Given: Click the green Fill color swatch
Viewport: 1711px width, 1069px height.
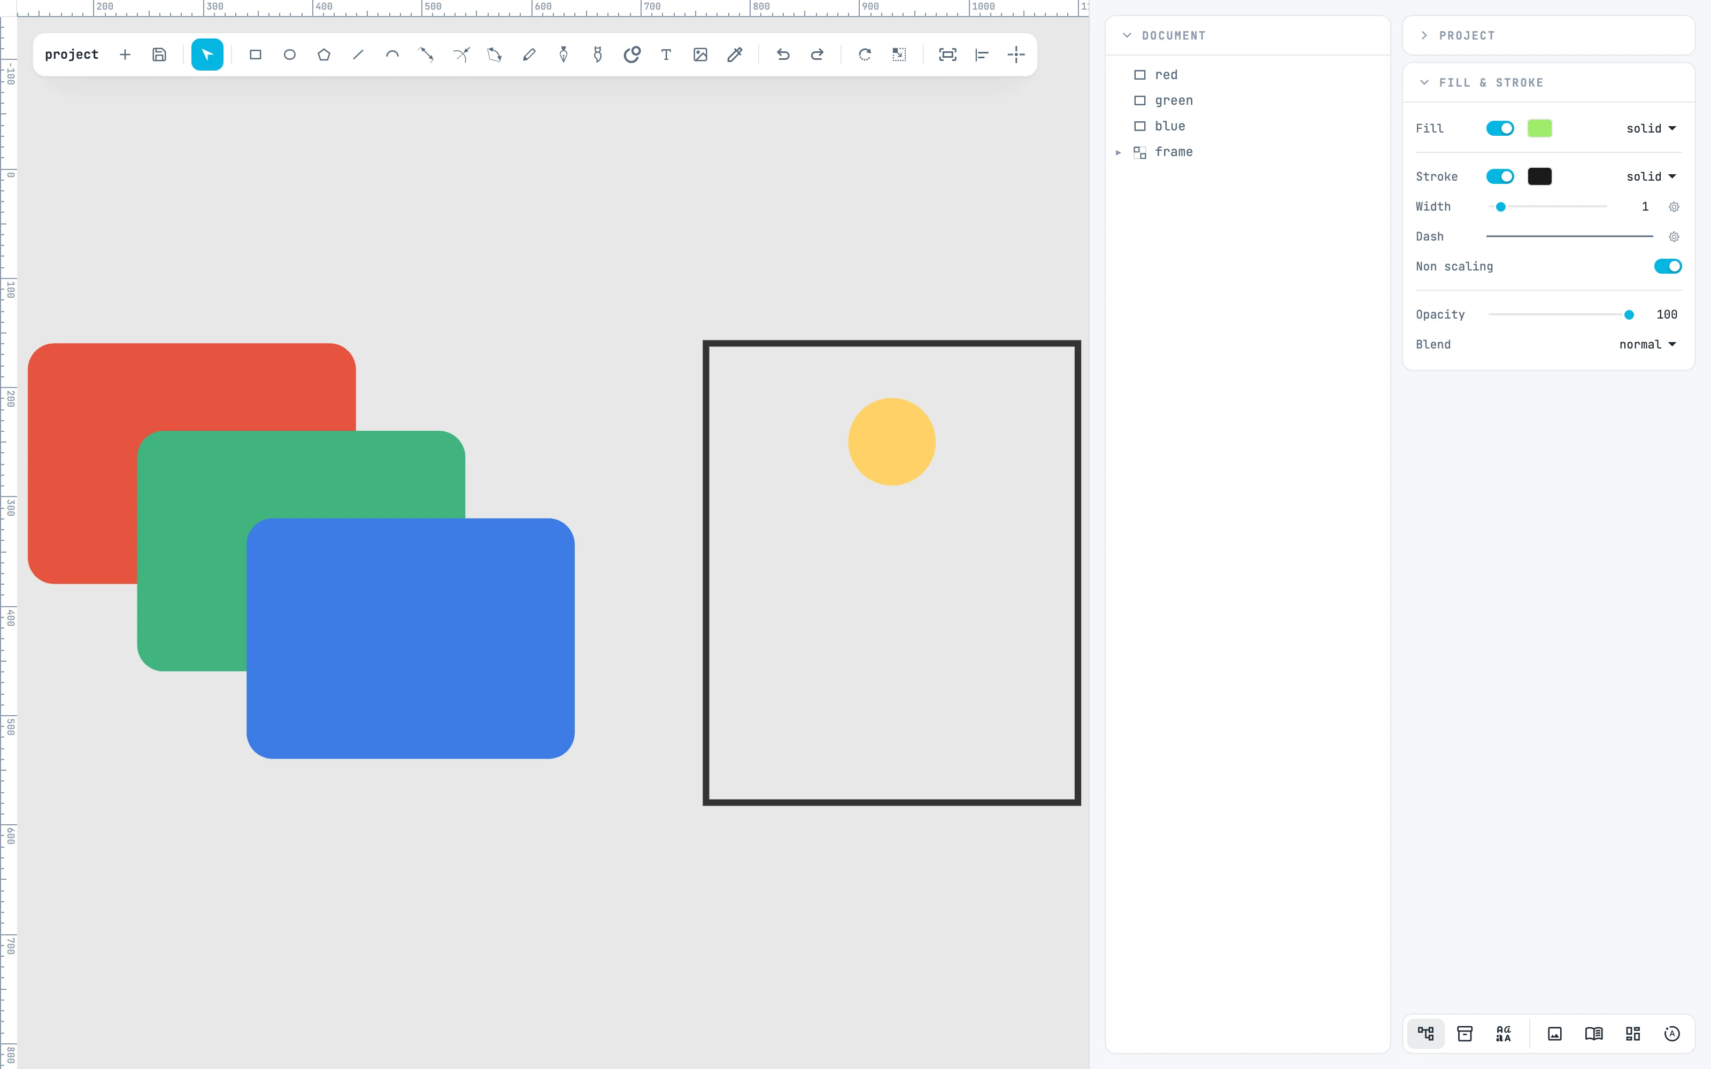Looking at the screenshot, I should point(1540,128).
